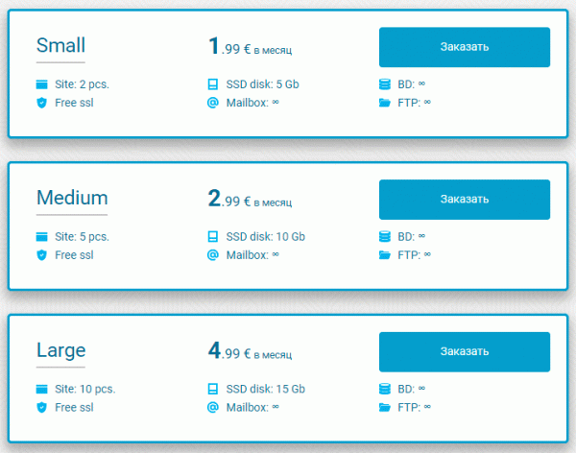Click the Mailbox @ icon in Small plan
The height and width of the screenshot is (453, 576).
click(x=213, y=103)
